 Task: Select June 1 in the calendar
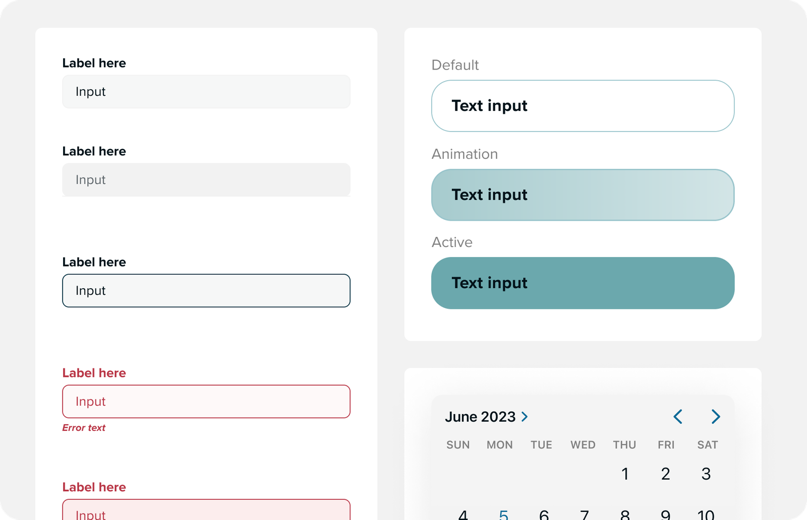[x=625, y=474]
